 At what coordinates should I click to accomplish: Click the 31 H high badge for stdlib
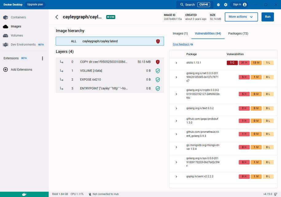pyautogui.click(x=244, y=63)
